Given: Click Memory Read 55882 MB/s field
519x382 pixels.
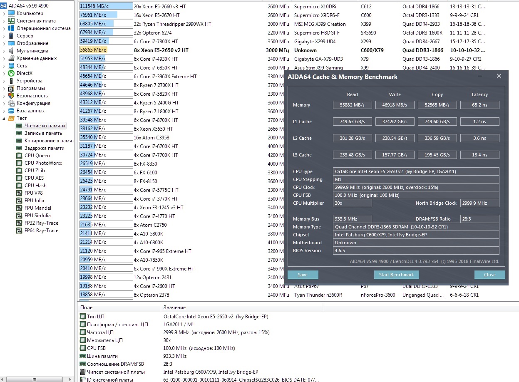Looking at the screenshot, I should 352,105.
